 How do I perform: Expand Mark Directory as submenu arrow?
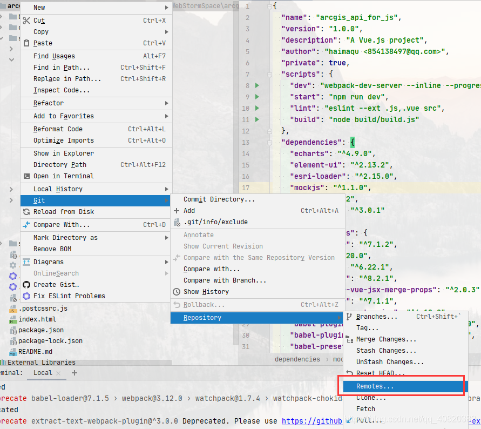[167, 238]
